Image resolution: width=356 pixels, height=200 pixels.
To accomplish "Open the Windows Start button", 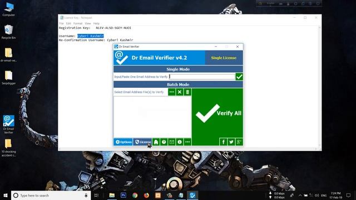I will tap(6, 195).
